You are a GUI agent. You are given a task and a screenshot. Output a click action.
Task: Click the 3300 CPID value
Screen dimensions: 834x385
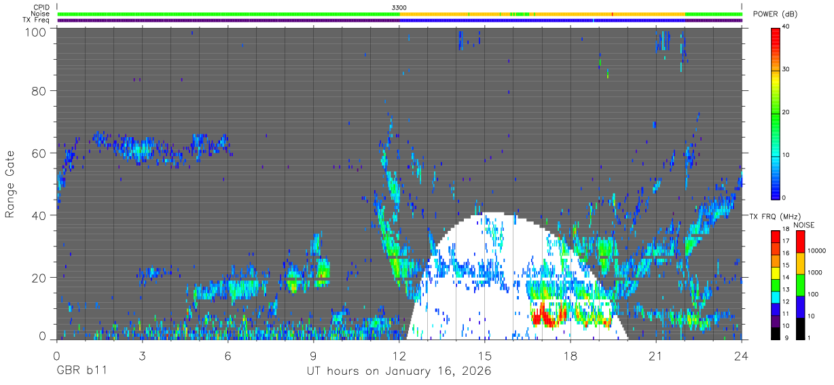coord(399,7)
